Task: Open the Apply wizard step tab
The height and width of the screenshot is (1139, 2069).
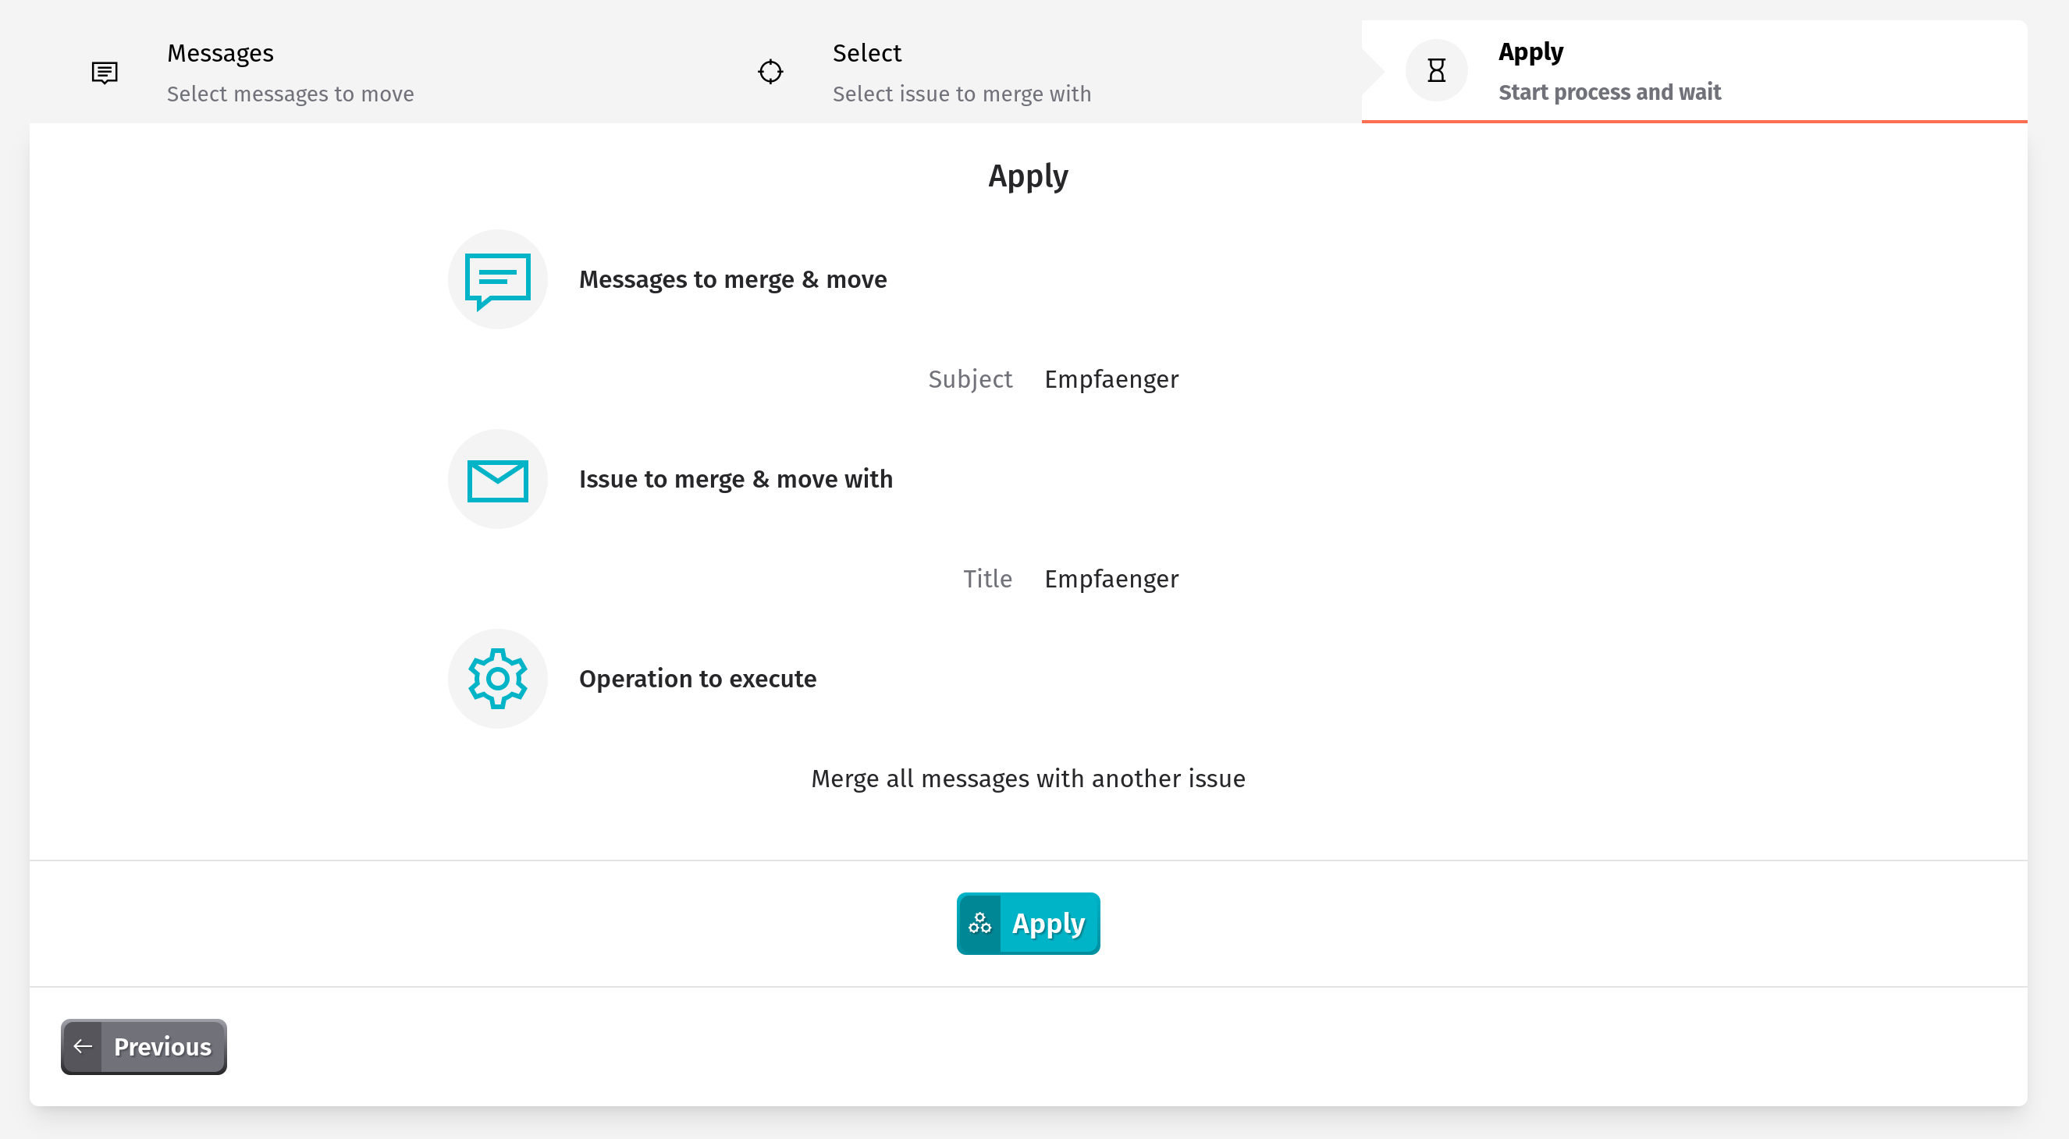Action: pyautogui.click(x=1694, y=72)
